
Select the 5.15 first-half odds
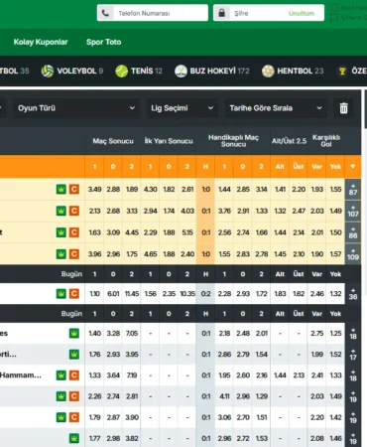(187, 232)
